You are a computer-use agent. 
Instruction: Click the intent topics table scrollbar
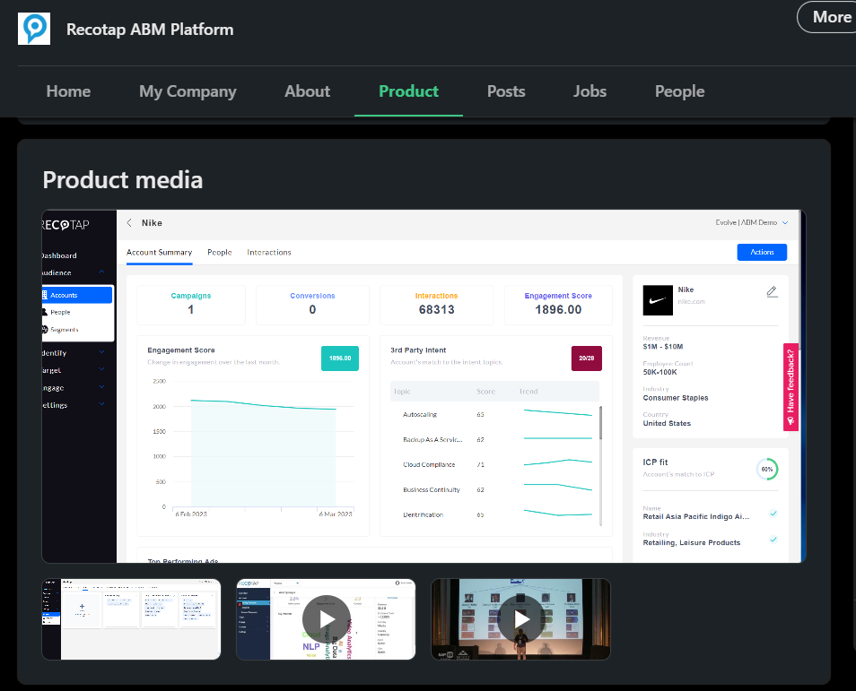pyautogui.click(x=600, y=423)
